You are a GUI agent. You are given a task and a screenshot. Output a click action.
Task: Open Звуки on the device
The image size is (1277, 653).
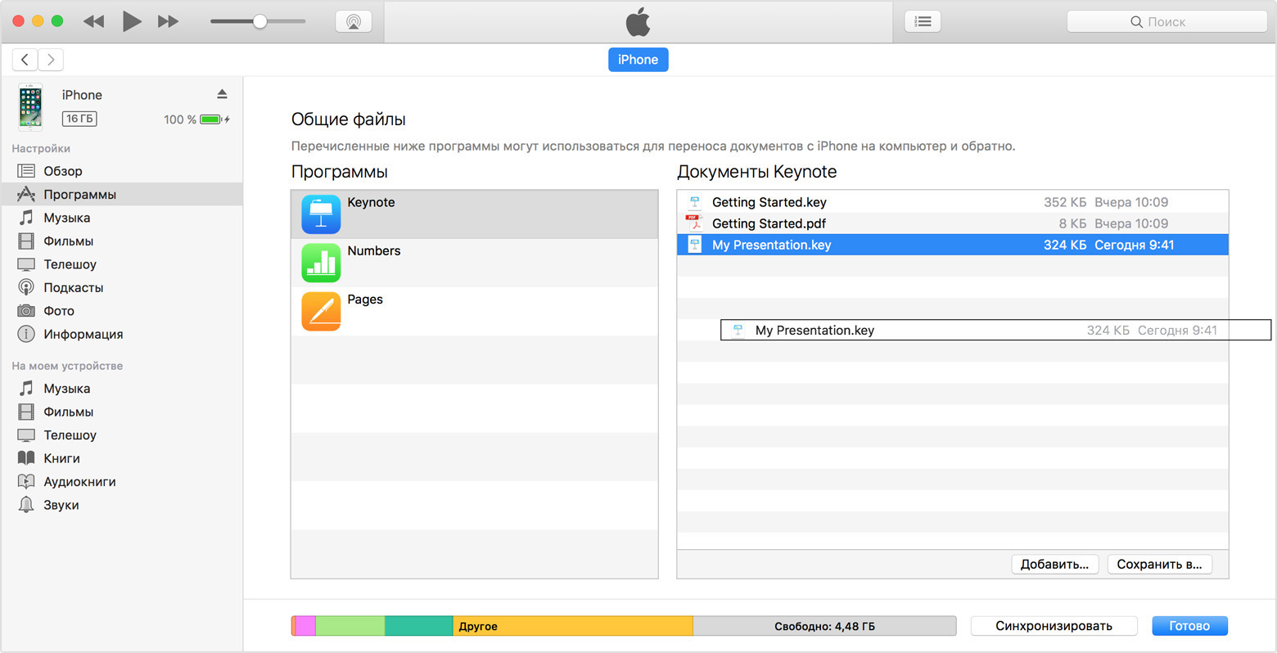[x=122, y=506]
